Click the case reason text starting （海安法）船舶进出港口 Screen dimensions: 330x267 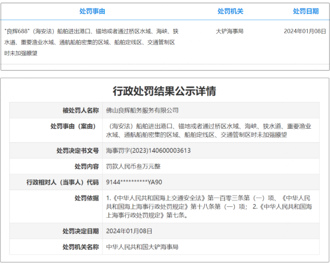pyautogui.click(x=209, y=131)
